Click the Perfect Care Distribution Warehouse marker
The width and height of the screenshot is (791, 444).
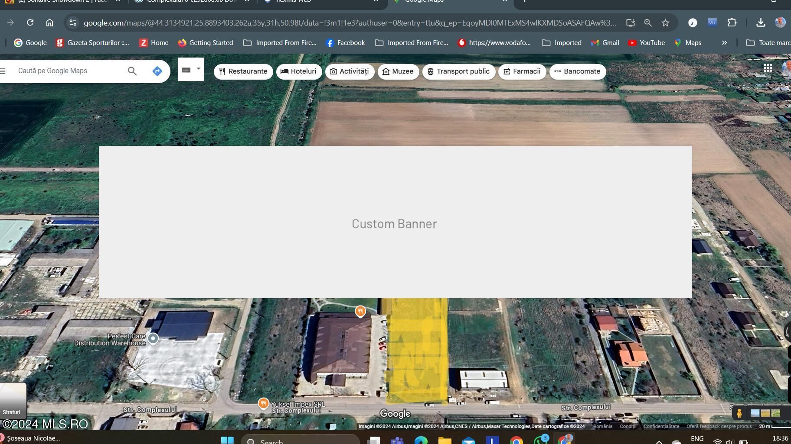[x=153, y=338]
